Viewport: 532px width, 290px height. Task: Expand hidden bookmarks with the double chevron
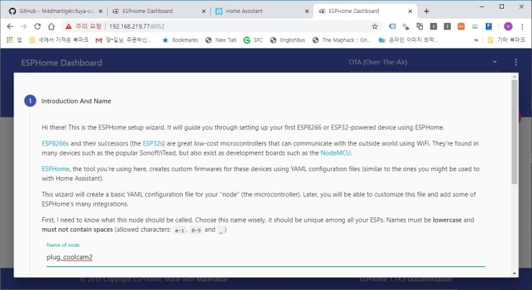tap(476, 40)
